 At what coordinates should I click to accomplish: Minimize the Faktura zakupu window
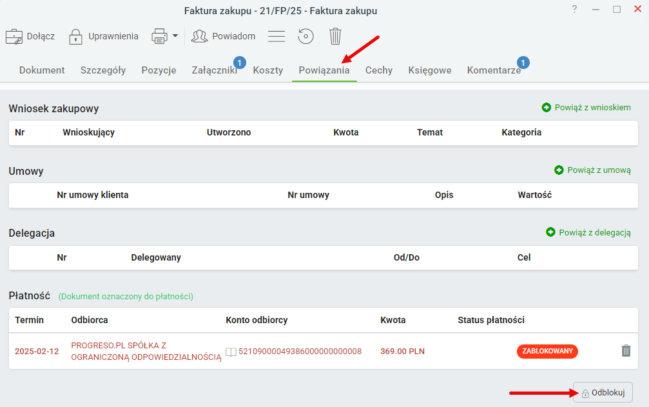tap(596, 10)
